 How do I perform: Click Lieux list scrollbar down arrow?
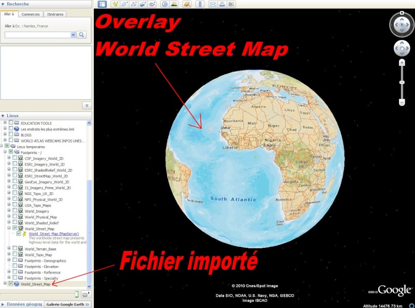coord(89,286)
